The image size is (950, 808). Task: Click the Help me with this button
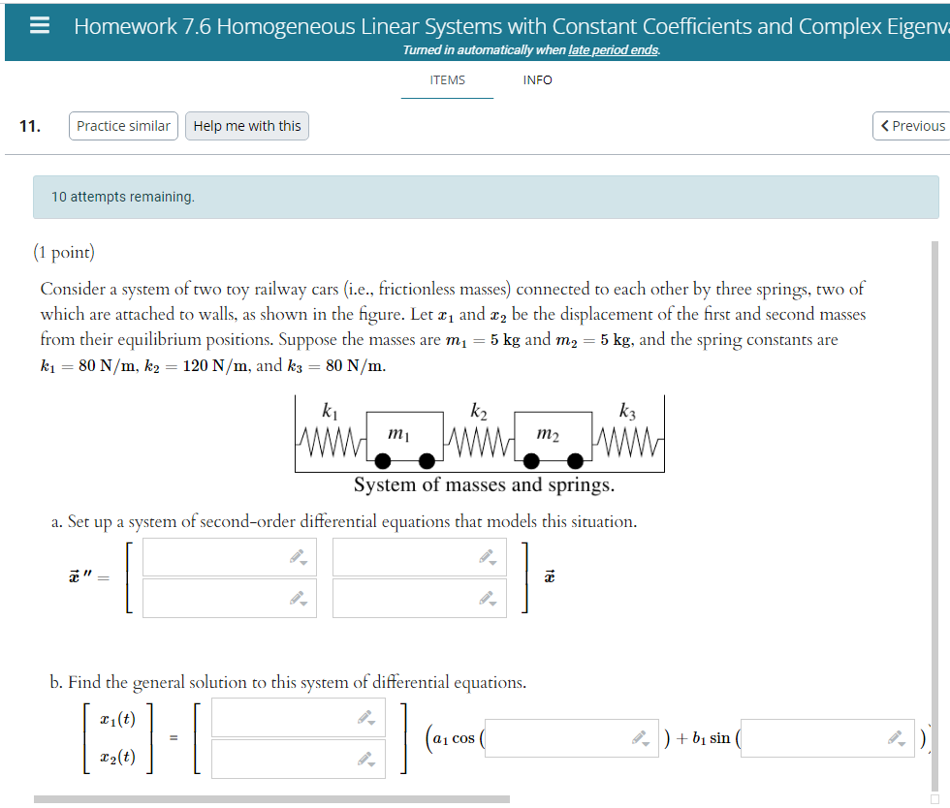(x=246, y=125)
